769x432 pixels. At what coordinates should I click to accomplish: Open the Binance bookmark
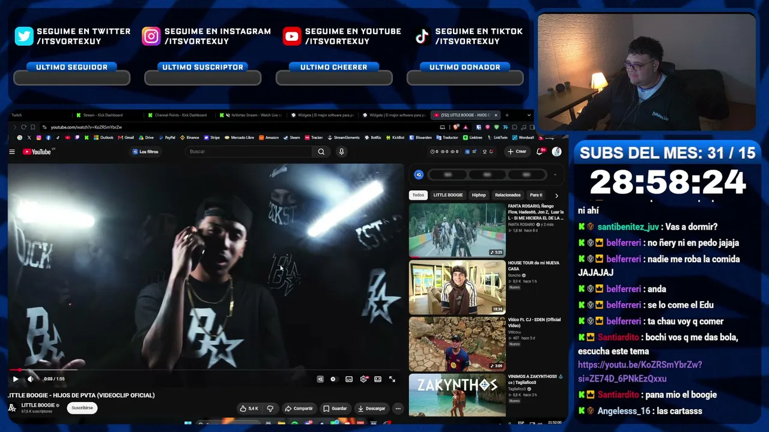[189, 138]
